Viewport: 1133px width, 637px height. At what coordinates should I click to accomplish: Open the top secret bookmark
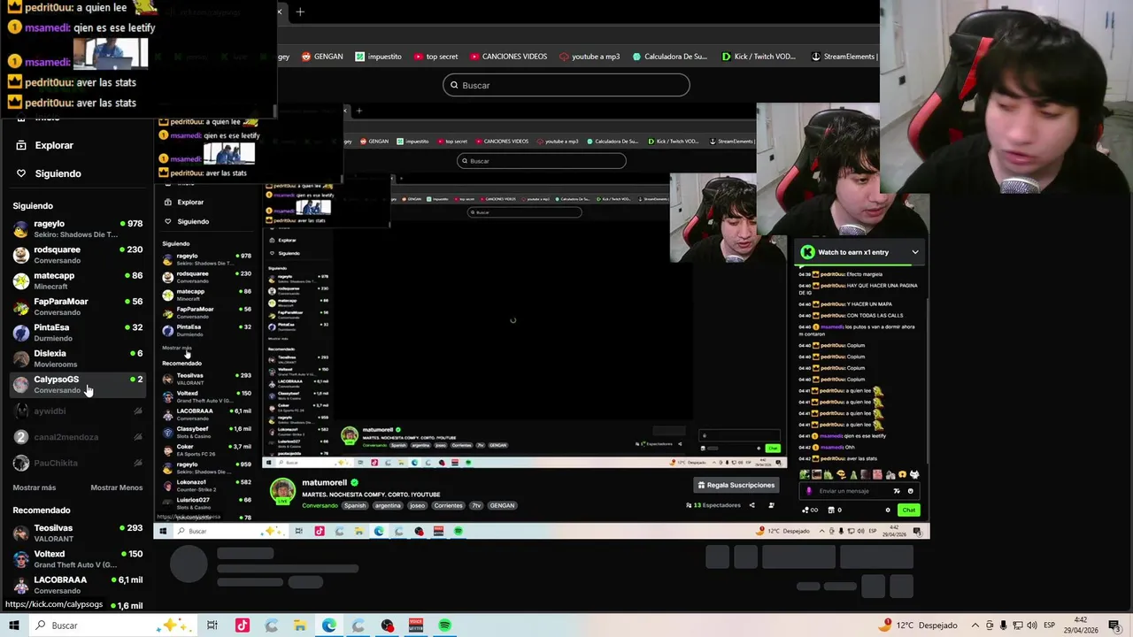coord(435,57)
